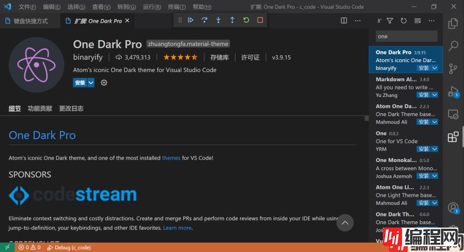464x252 pixels.
Task: Click the blue 安装 install button in header
Action: [79, 82]
